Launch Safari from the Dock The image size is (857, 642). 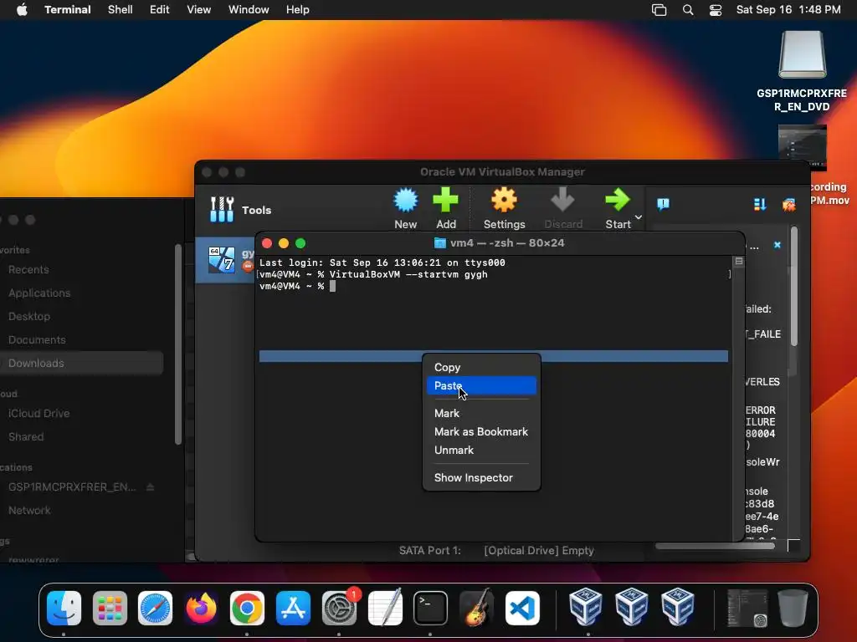[155, 608]
